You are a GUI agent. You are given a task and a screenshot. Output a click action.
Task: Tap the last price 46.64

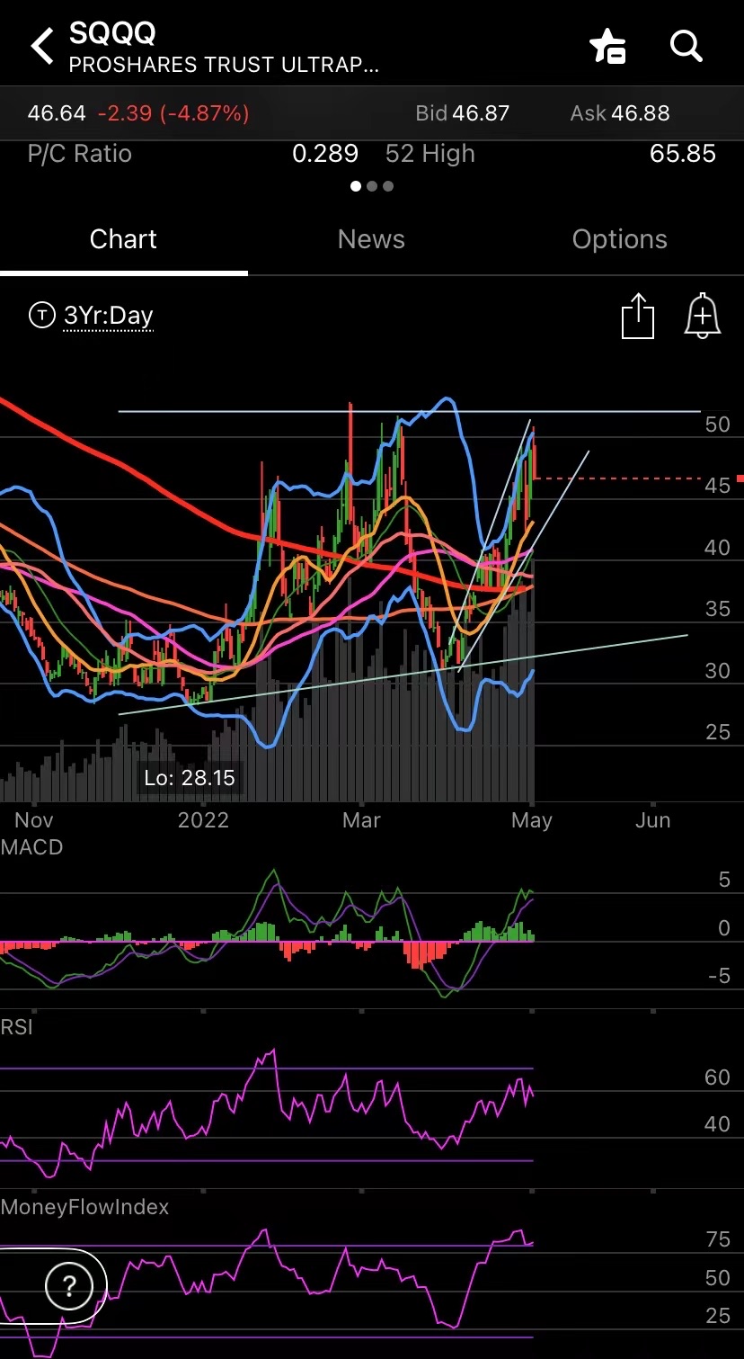[57, 113]
